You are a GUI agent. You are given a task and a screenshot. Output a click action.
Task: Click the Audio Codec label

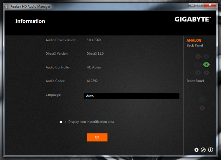click(x=56, y=81)
